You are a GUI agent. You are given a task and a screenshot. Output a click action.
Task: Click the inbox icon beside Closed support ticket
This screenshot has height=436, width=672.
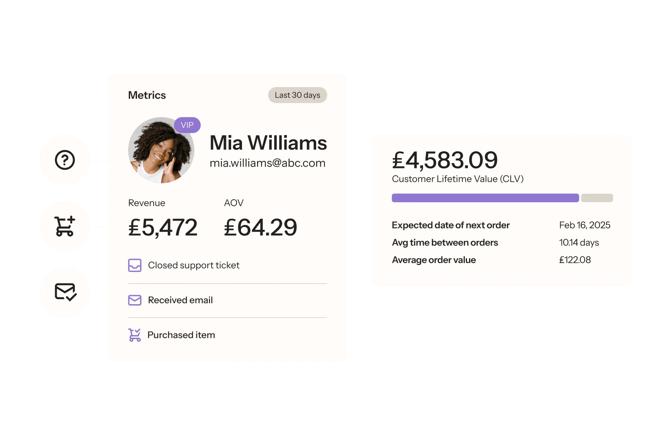tap(135, 265)
